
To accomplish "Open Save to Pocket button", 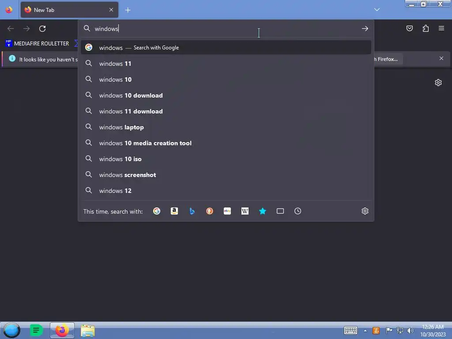I will [410, 28].
